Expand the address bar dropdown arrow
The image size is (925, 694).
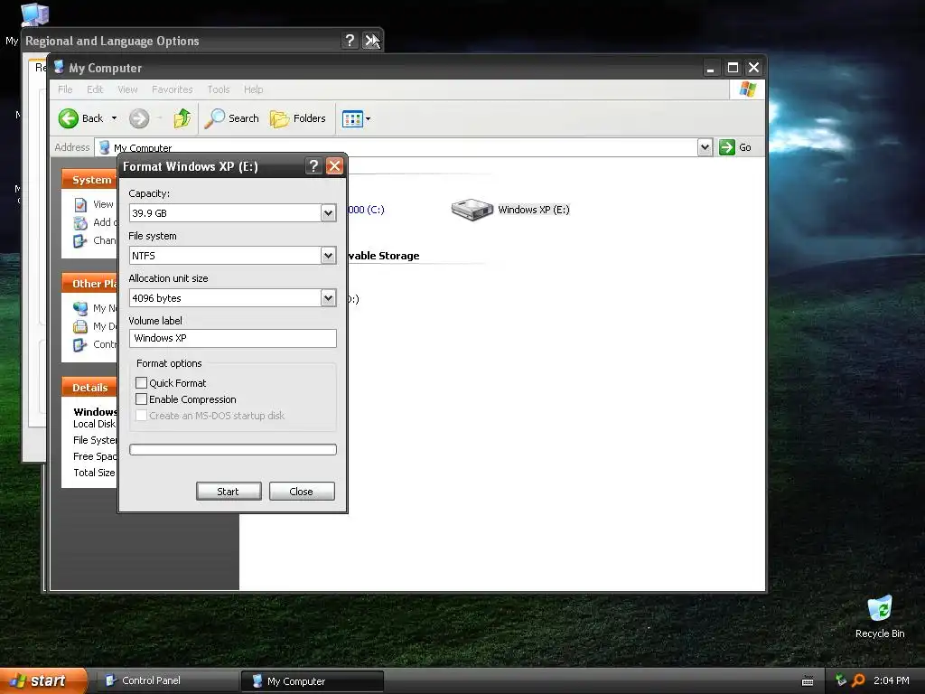click(x=705, y=147)
